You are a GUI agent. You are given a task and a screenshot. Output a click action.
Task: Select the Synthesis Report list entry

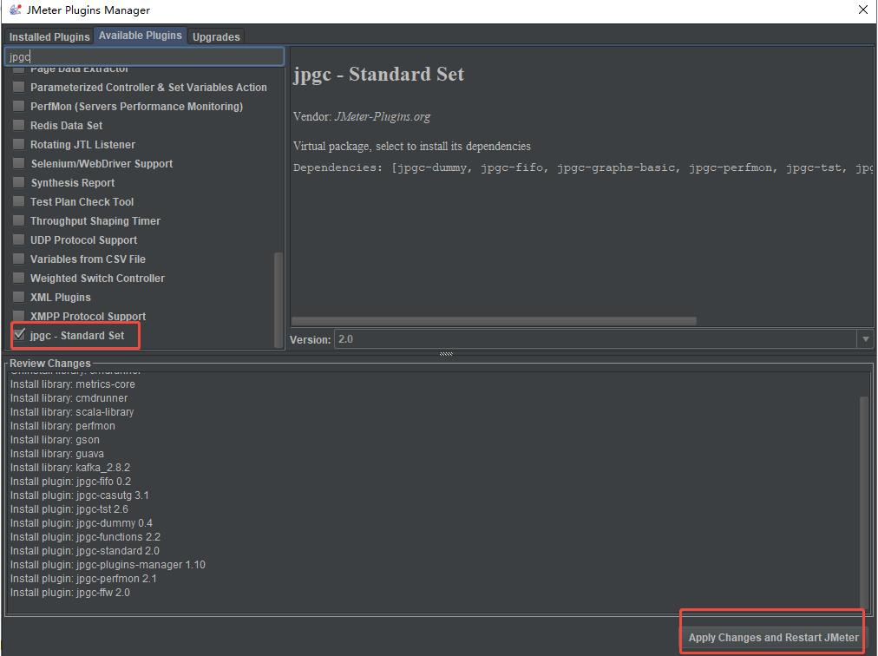point(73,182)
